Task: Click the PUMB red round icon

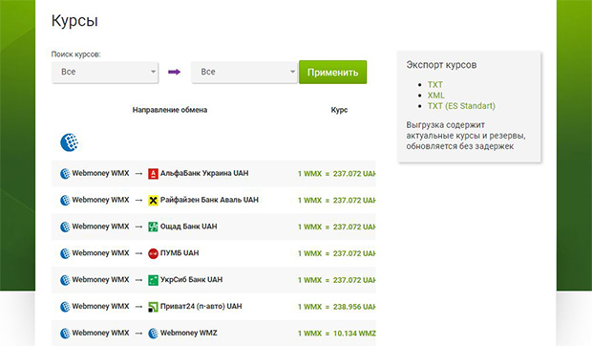Action: (x=153, y=253)
